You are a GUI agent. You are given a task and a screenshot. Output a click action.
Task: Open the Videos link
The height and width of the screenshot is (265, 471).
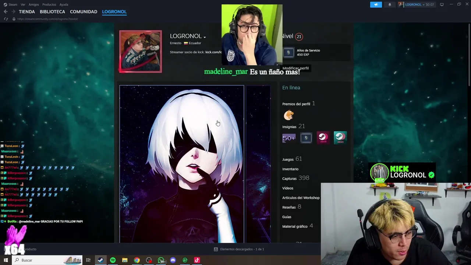tap(288, 188)
